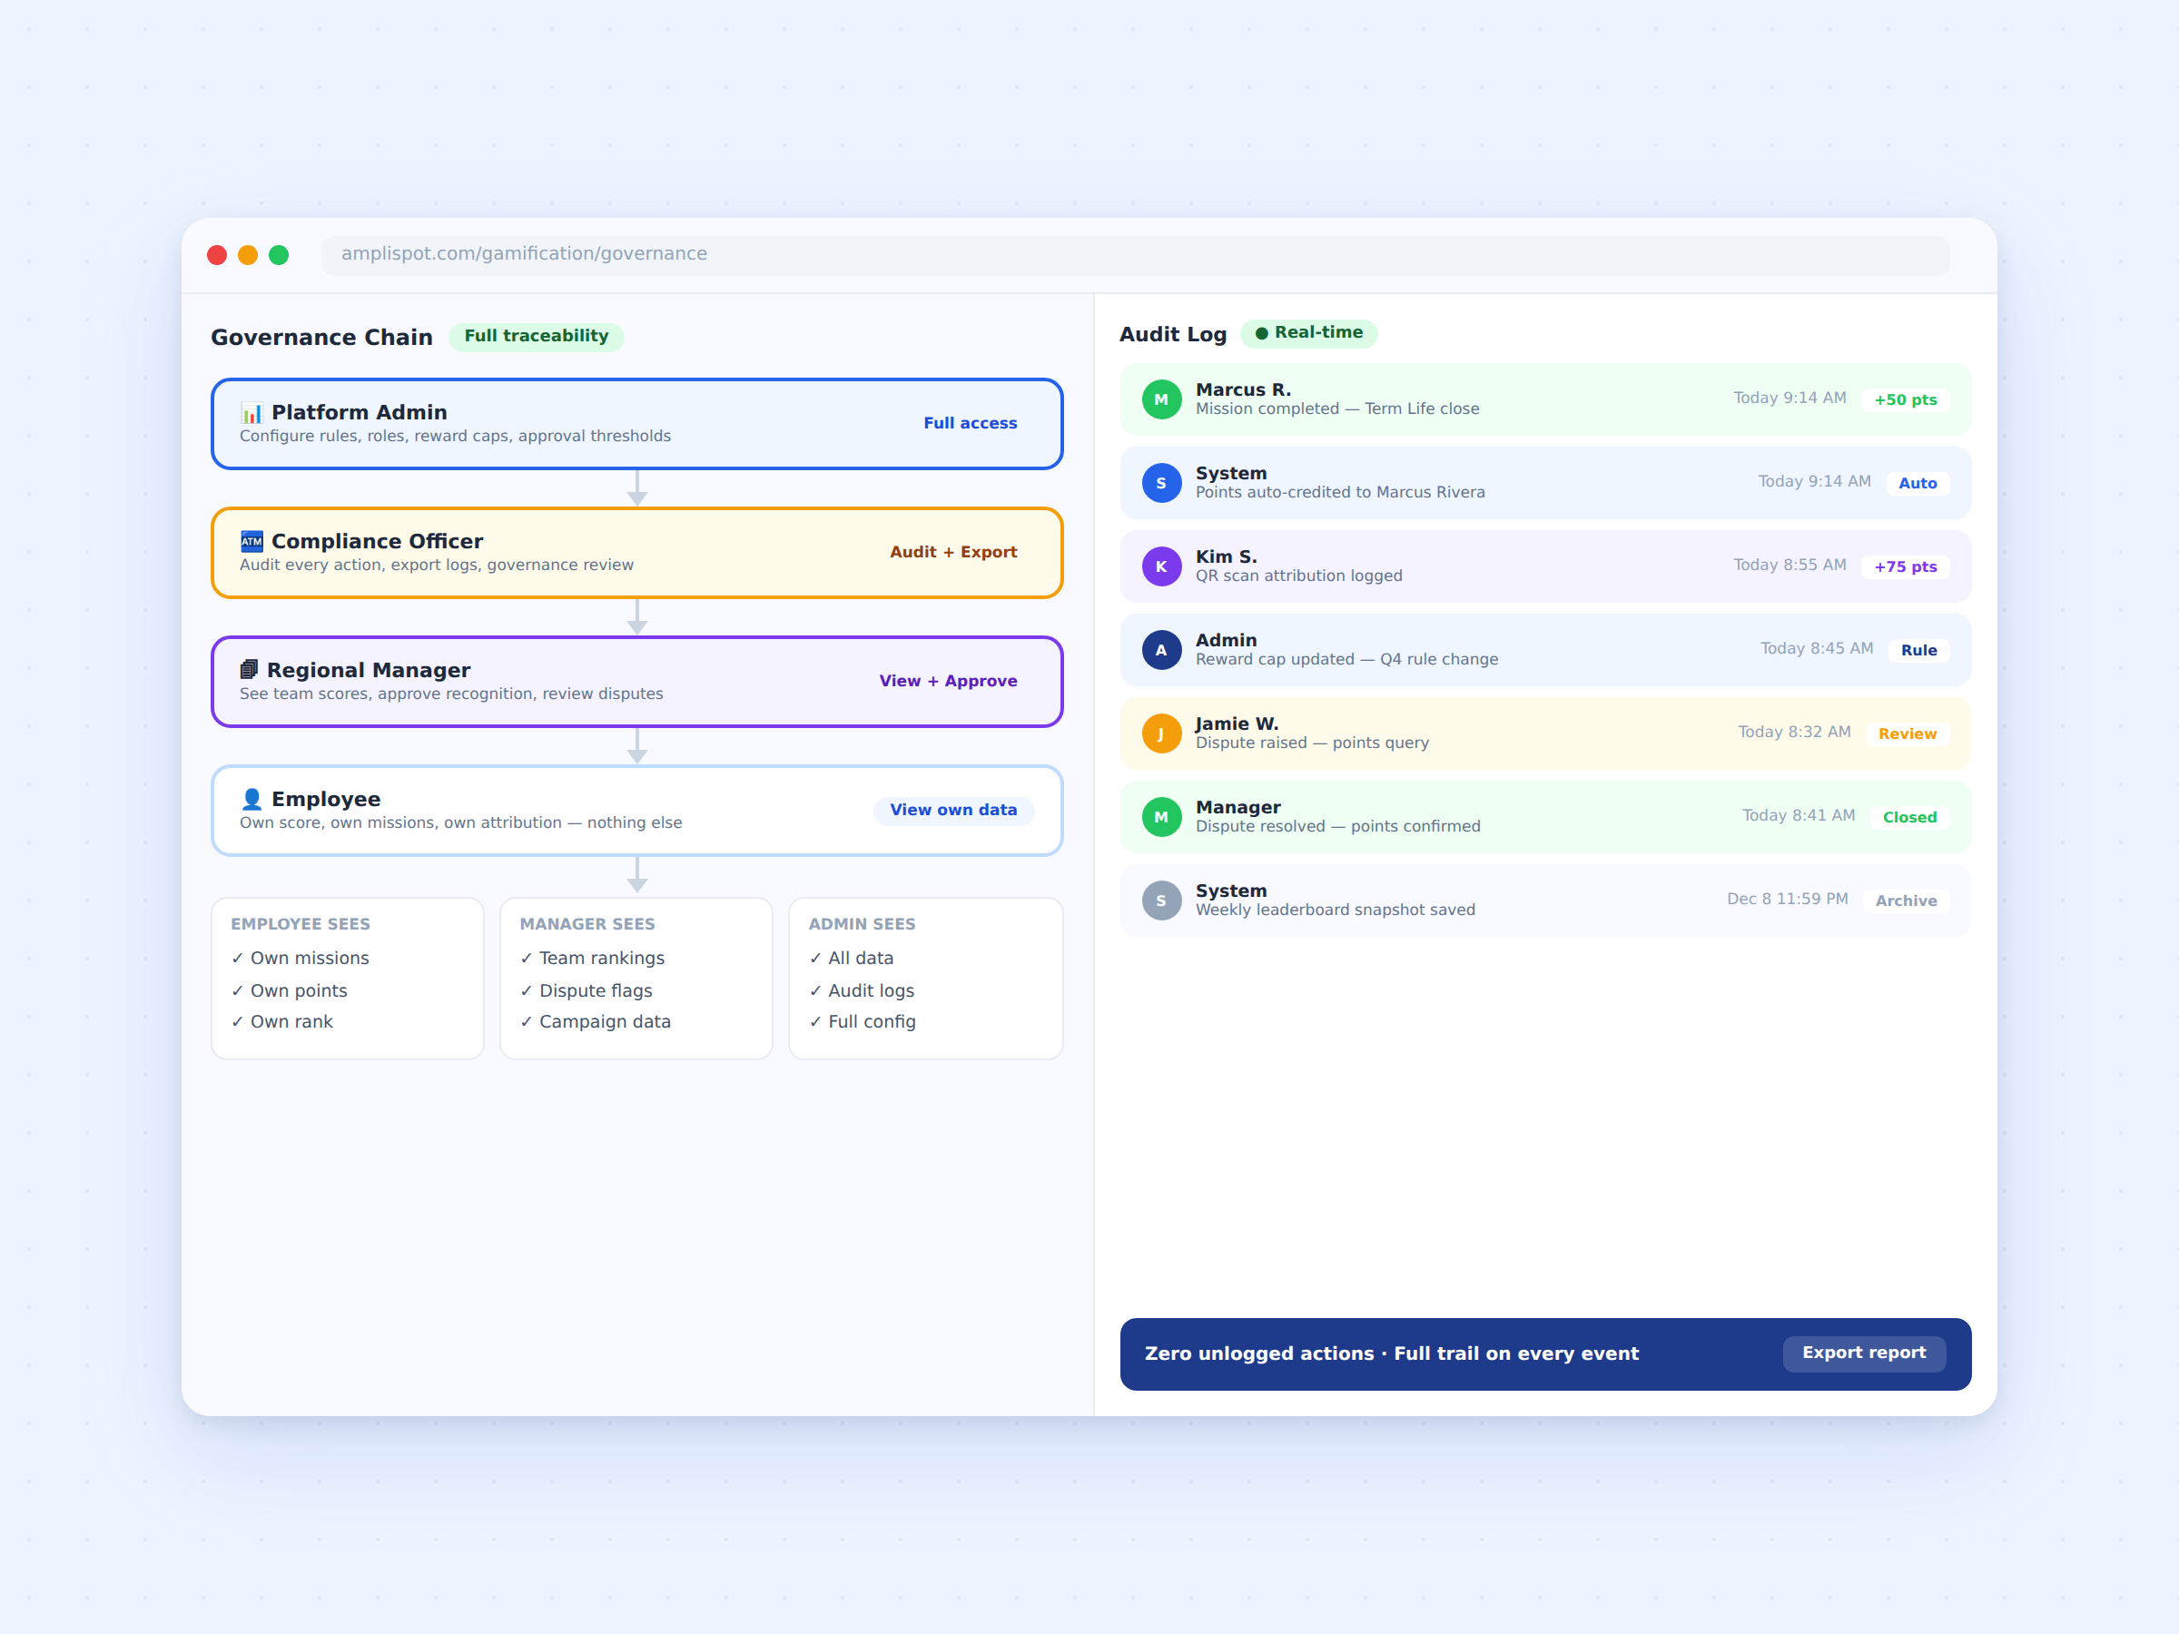Click Jamie W. orange avatar

click(x=1161, y=733)
